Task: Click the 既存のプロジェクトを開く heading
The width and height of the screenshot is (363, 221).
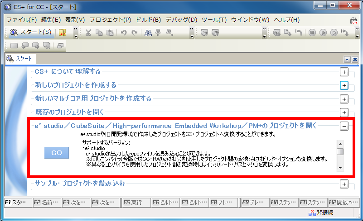Action: [x=69, y=112]
